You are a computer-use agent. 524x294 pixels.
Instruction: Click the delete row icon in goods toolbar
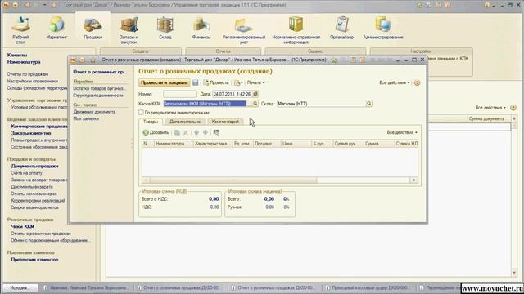[x=186, y=132]
